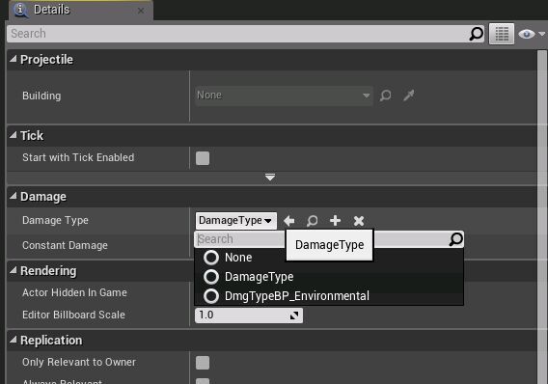
Task: Click the Details panel vertical scrollbar
Action: 541,217
